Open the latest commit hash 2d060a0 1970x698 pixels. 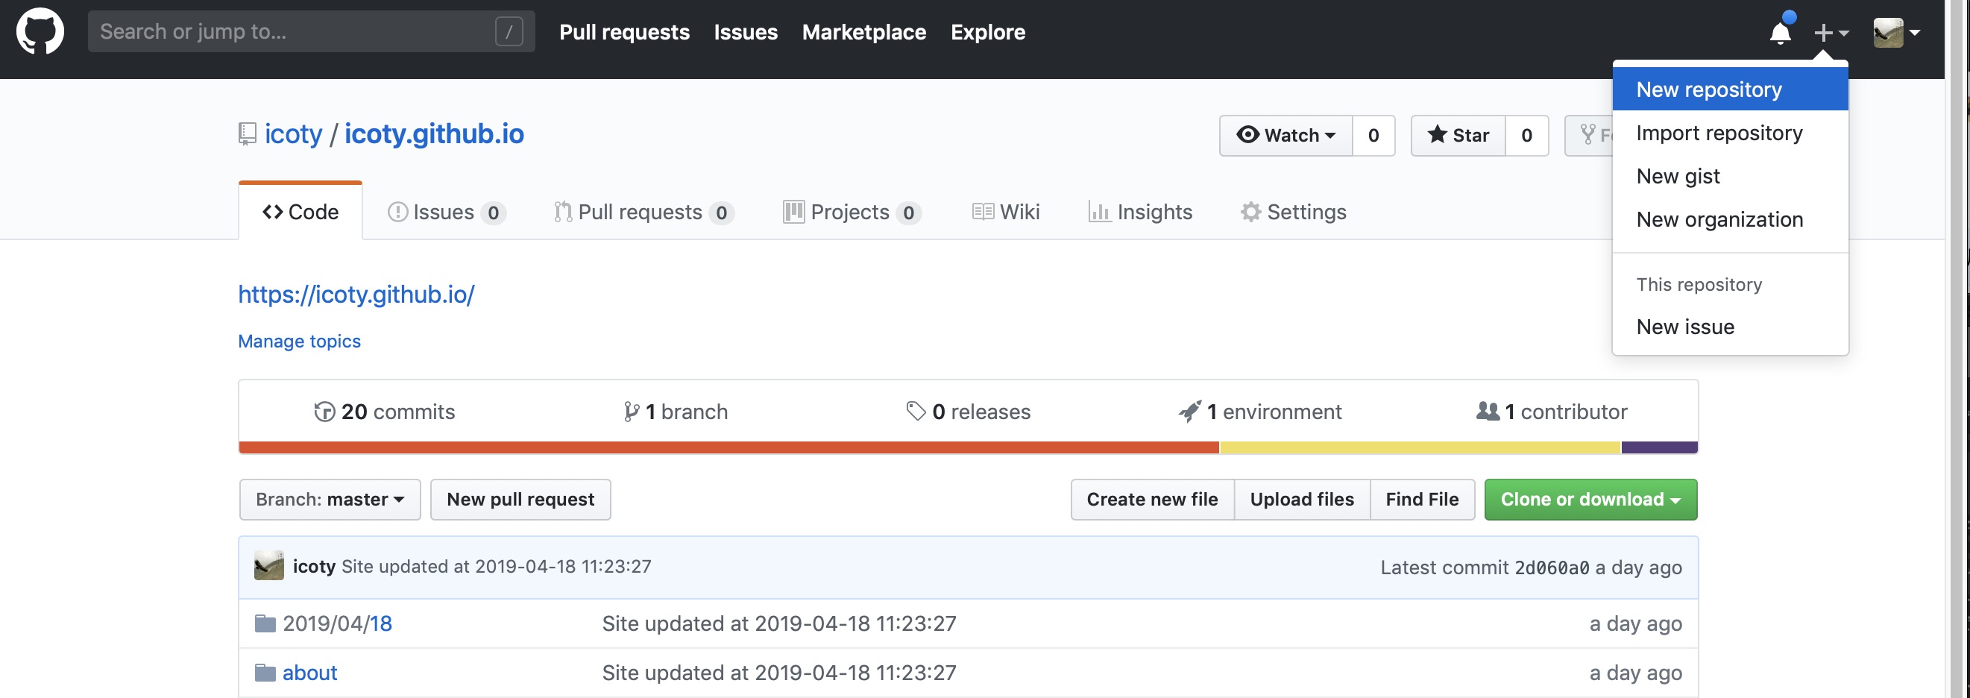(1552, 567)
